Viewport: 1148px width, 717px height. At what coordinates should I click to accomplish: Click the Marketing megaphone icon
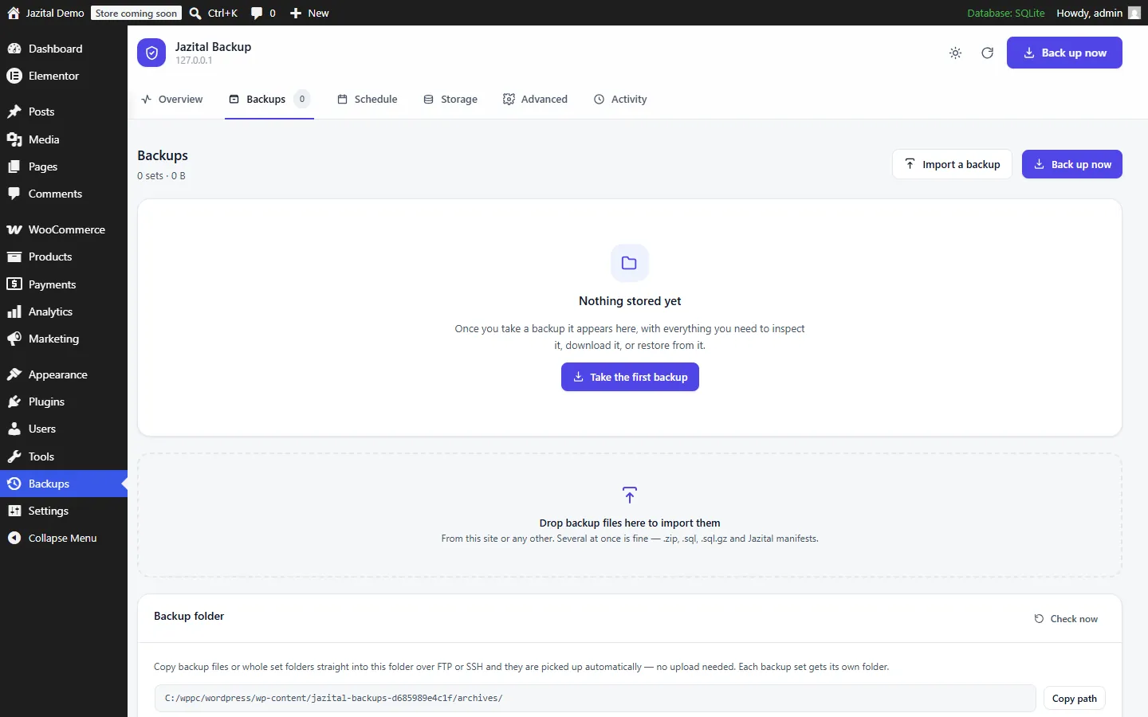pyautogui.click(x=14, y=339)
